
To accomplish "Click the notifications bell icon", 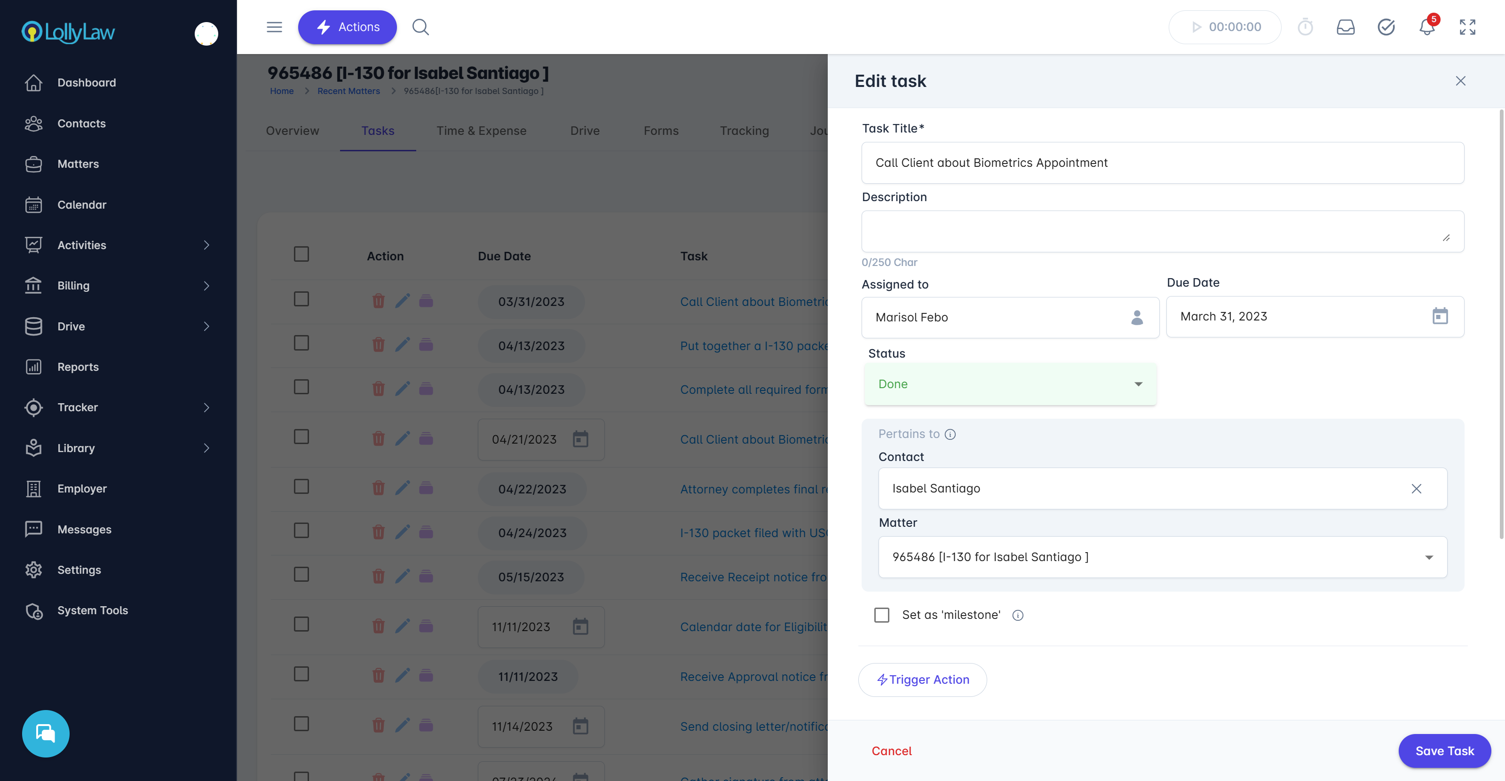I will click(x=1426, y=27).
